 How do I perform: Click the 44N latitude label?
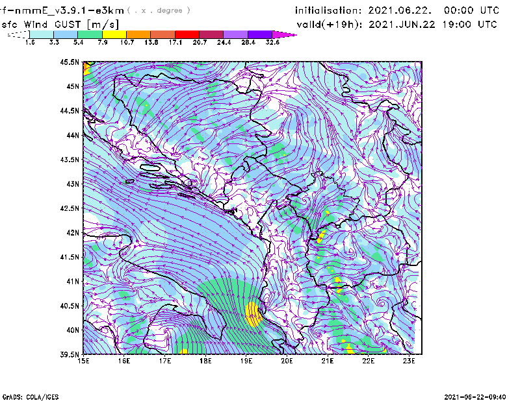pos(73,135)
